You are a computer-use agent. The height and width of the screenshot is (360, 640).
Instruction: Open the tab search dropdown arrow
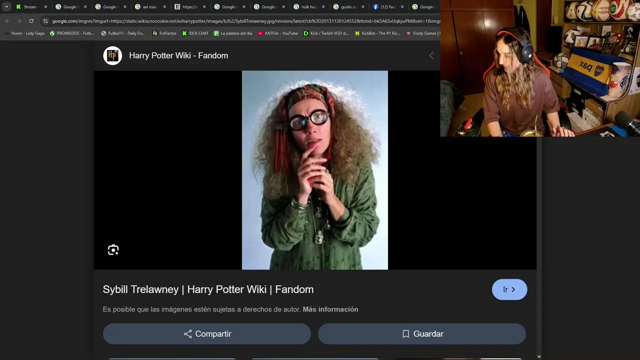[6, 7]
